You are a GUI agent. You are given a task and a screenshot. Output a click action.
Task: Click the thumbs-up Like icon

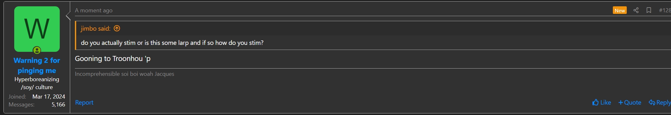pyautogui.click(x=595, y=102)
